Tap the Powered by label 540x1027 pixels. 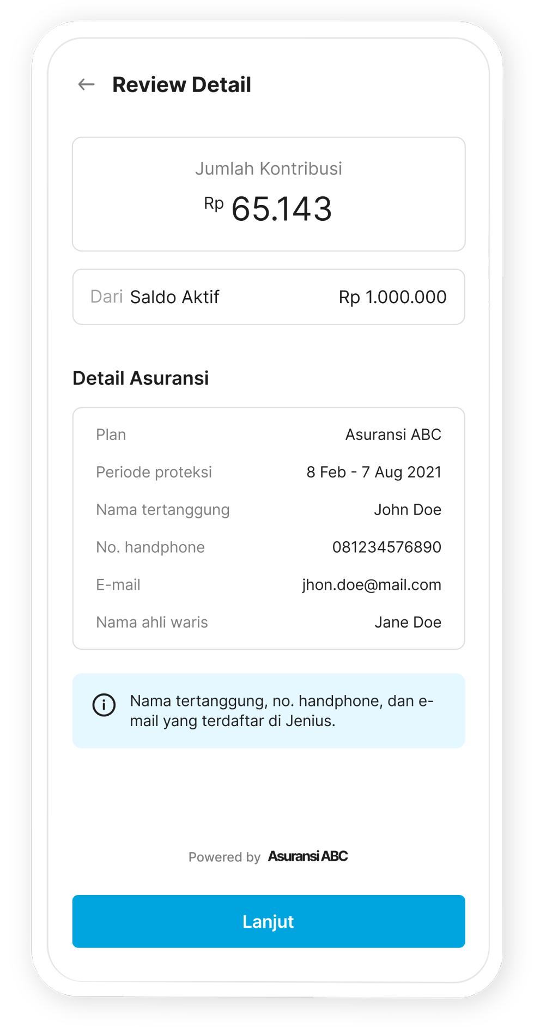pos(225,857)
